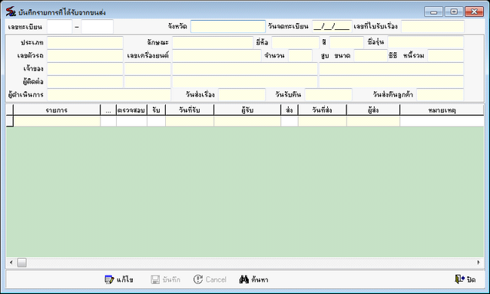Click the ยี่ห้อ brand field
The width and height of the screenshot is (490, 294).
[296, 42]
